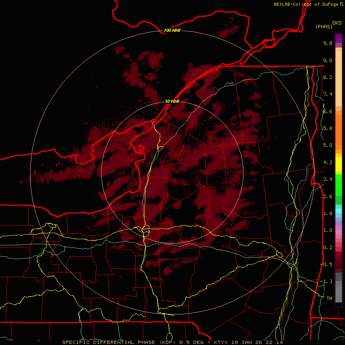Viewport: 345px width, 345px height.
Task: Click the 8.2 value on color scale
Action: [328, 77]
